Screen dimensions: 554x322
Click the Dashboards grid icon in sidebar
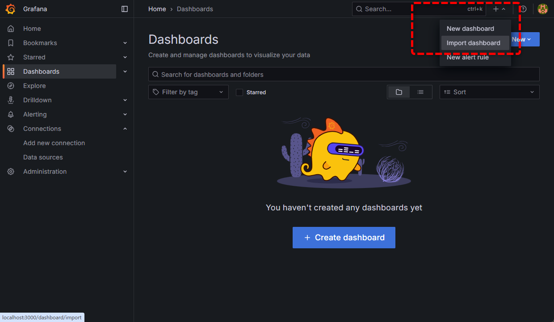click(11, 71)
